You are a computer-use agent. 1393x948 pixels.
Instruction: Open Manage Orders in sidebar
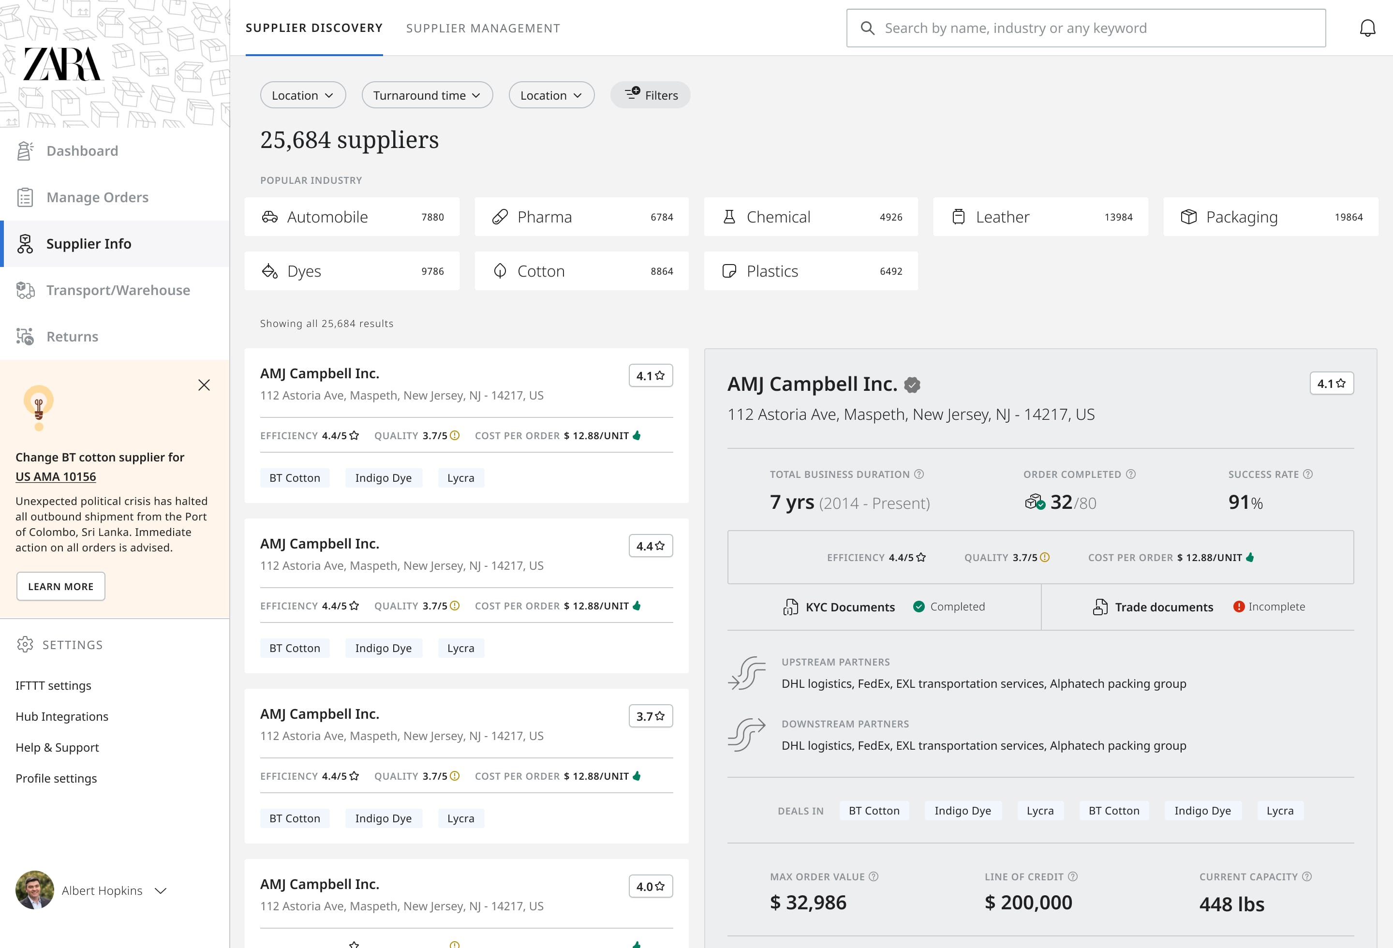tap(115, 197)
